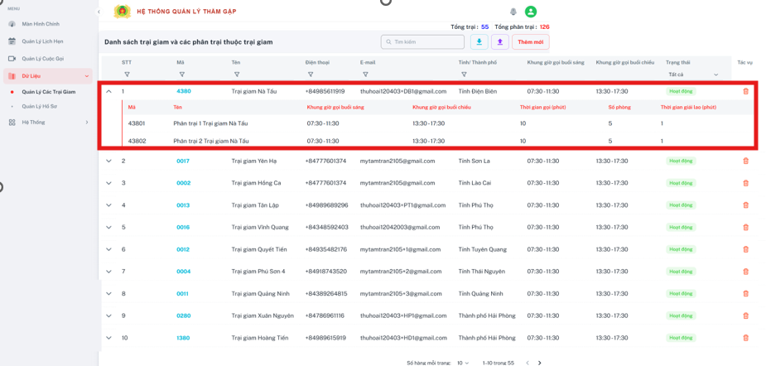Delete Trại giam Yên Hạ via trash icon
766x366 pixels.
pyautogui.click(x=745, y=161)
